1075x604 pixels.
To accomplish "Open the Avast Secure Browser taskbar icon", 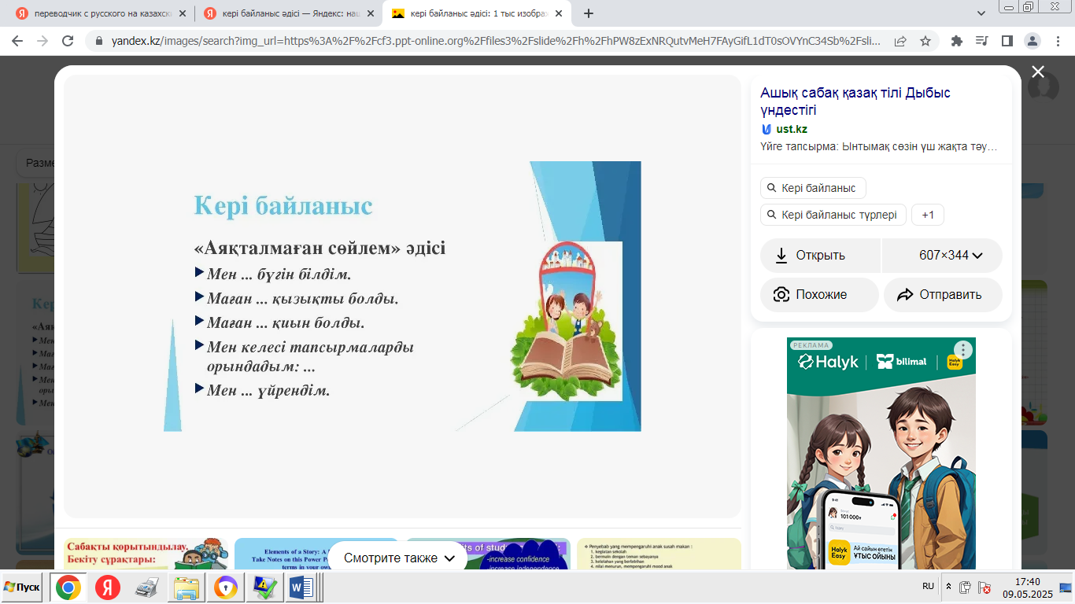I will [x=226, y=587].
